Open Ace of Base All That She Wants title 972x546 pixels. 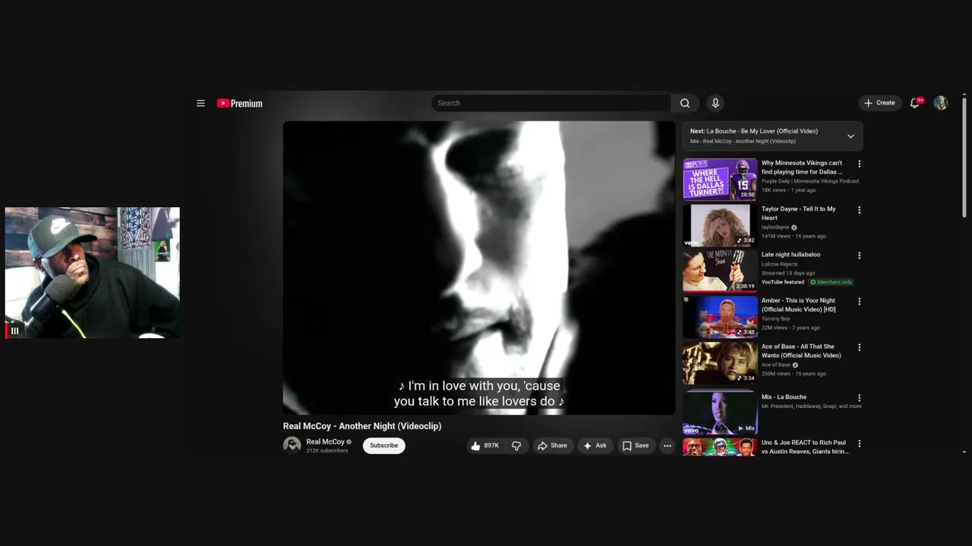(801, 351)
